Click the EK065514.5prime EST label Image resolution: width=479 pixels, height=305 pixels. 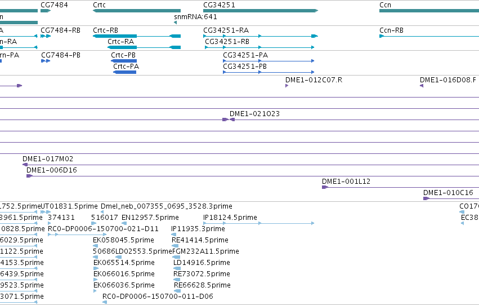(124, 263)
